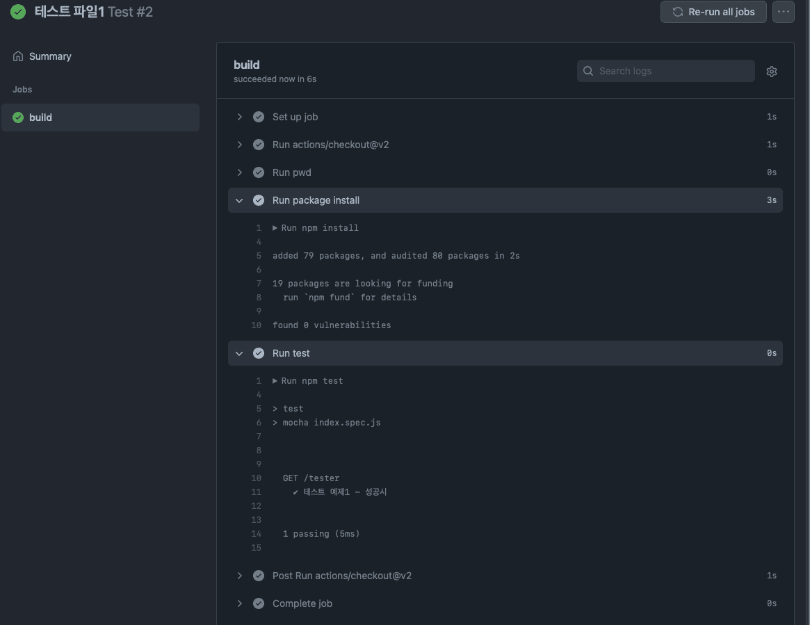The image size is (810, 625).
Task: Click the 'Run pwd' step label
Action: 292,172
